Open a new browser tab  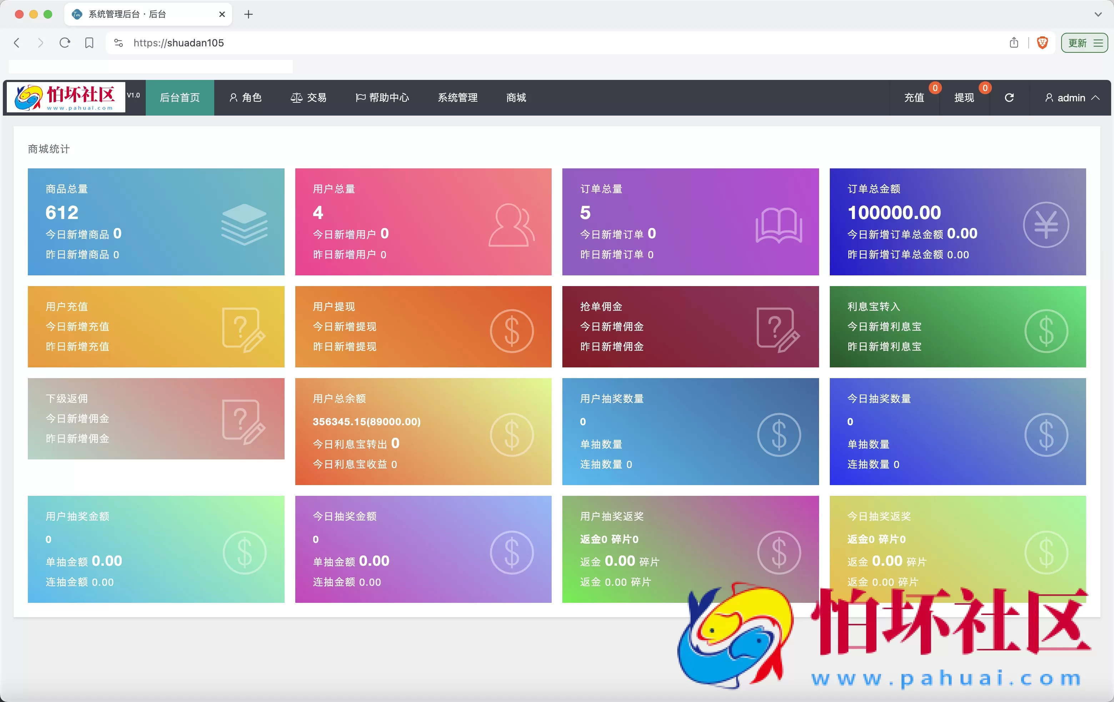[x=249, y=14]
